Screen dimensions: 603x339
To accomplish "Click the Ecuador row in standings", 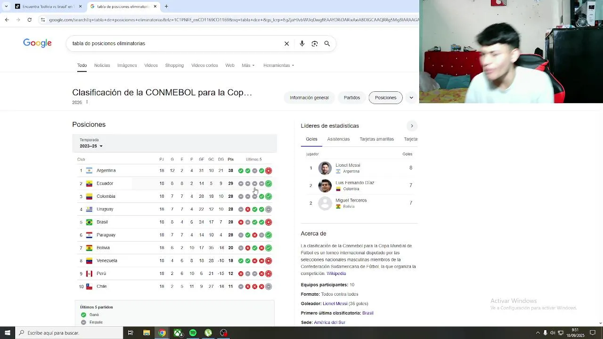I will (175, 184).
